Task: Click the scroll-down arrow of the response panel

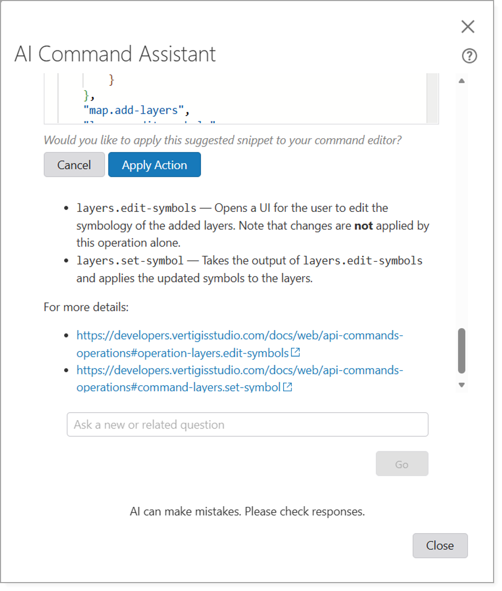Action: (461, 385)
